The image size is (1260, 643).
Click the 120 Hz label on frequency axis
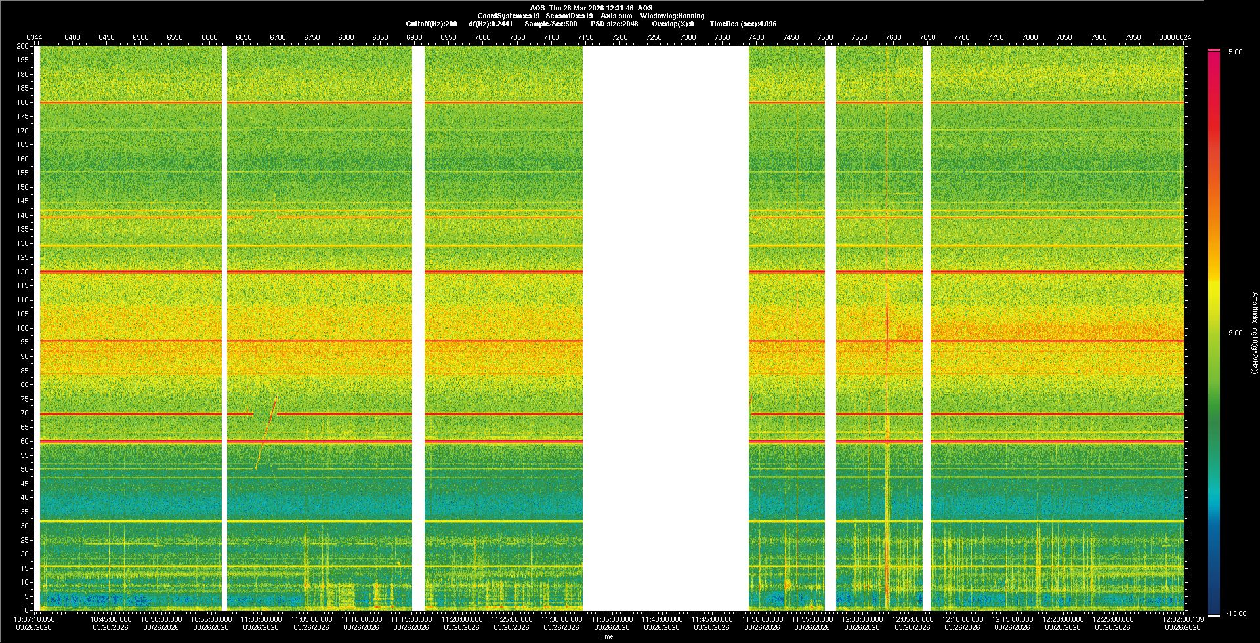tap(23, 272)
